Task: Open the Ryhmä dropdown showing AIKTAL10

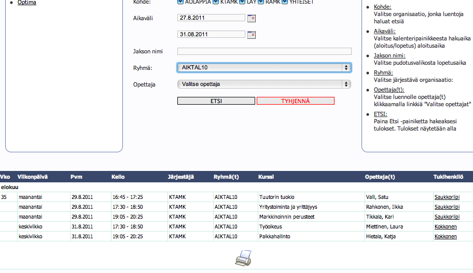Action: click(264, 68)
